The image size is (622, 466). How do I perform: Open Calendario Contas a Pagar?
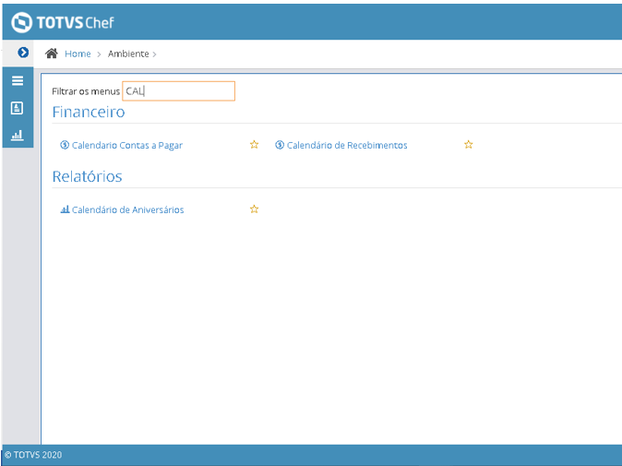coord(127,145)
